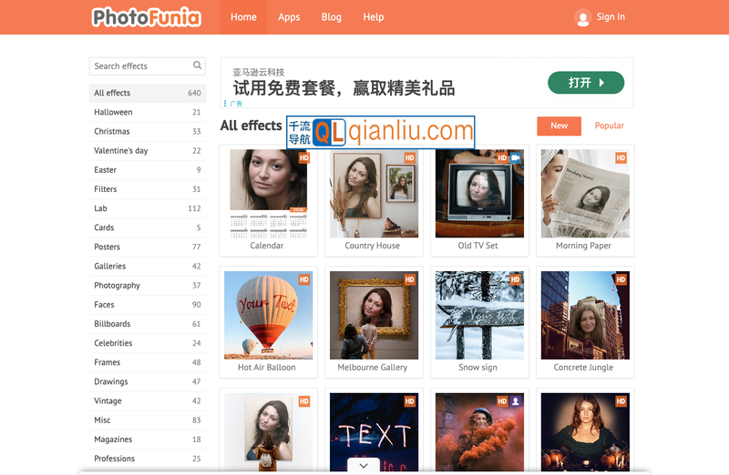Click the ad options icon under the banner
The height and width of the screenshot is (475, 729).
point(225,103)
